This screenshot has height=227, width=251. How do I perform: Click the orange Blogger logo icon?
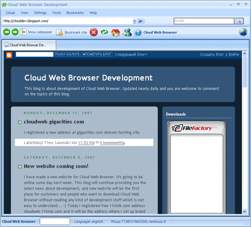coord(9,55)
